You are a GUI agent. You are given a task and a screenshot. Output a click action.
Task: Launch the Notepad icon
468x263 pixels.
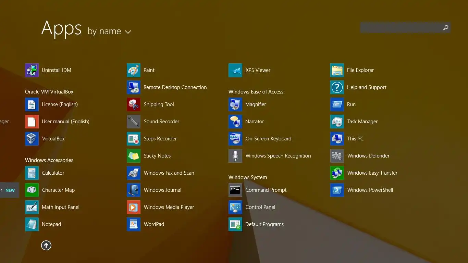(x=32, y=224)
